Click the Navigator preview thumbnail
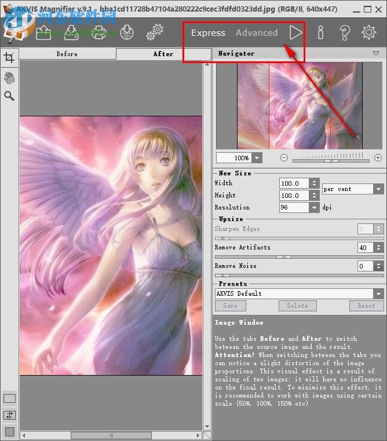This screenshot has width=387, height=441. coord(300,106)
